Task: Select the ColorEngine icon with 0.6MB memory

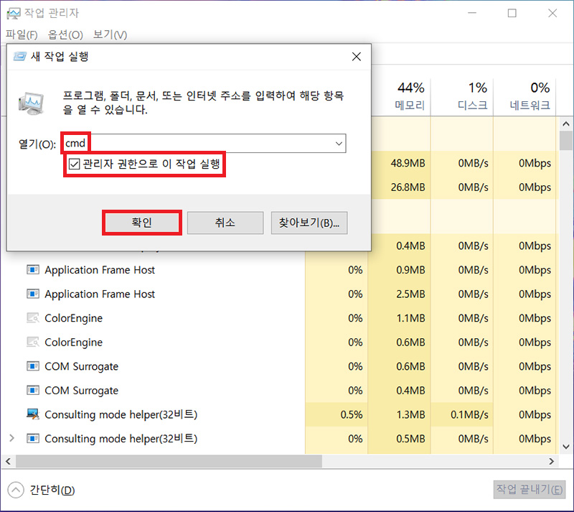Action: (32, 343)
